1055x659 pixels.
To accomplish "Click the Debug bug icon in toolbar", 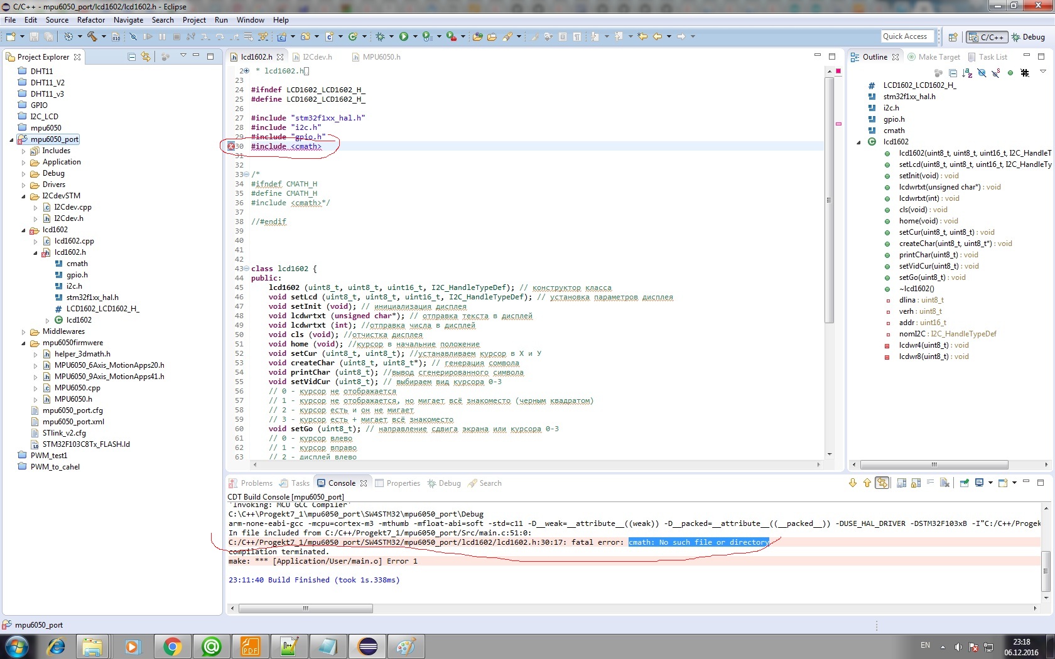I will pyautogui.click(x=380, y=36).
